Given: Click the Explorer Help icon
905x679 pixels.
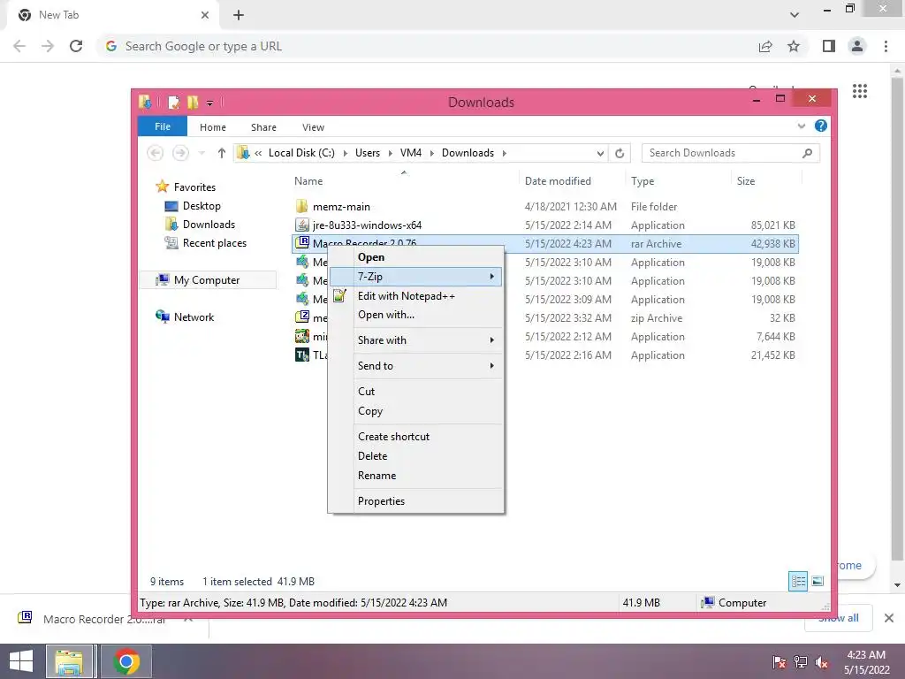Looking at the screenshot, I should click(x=820, y=126).
